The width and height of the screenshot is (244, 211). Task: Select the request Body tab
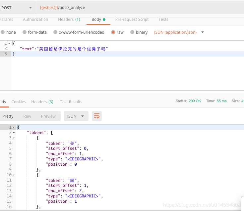point(98,20)
